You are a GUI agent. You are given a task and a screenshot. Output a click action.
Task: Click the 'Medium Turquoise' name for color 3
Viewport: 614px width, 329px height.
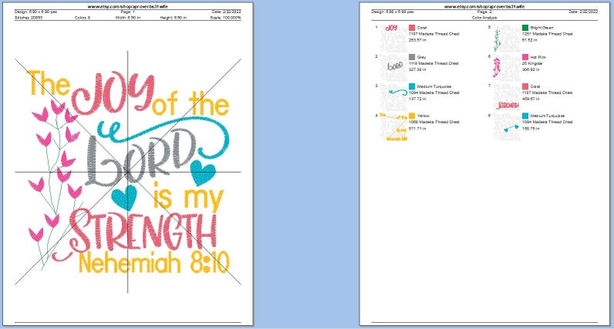434,86
